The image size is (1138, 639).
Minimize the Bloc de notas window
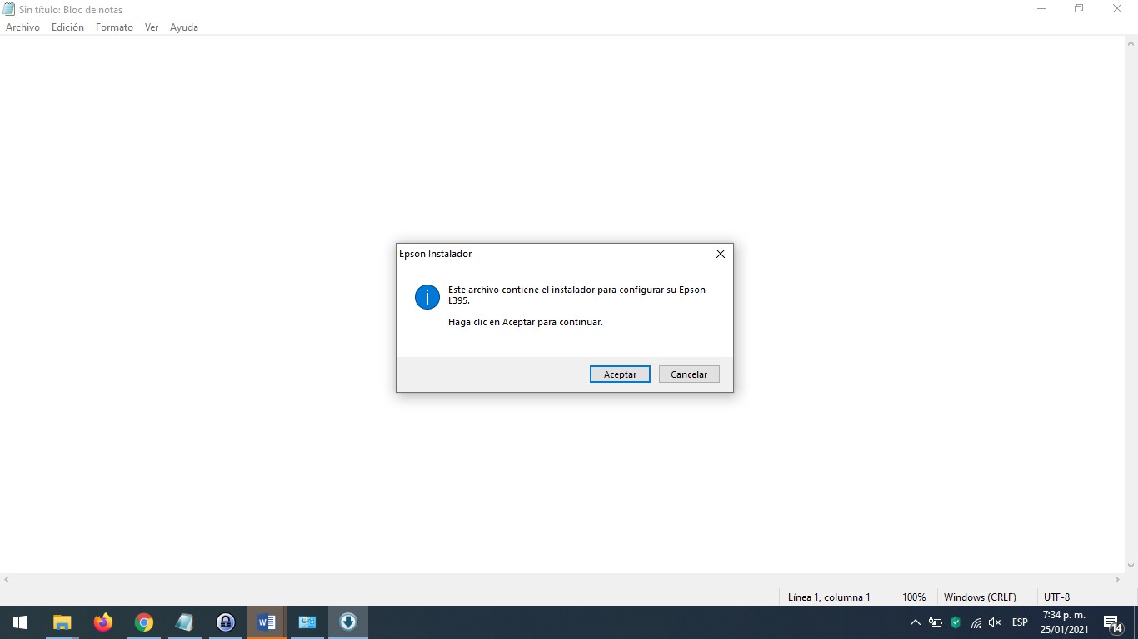(x=1041, y=9)
